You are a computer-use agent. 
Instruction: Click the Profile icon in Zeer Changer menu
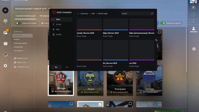click(53, 24)
